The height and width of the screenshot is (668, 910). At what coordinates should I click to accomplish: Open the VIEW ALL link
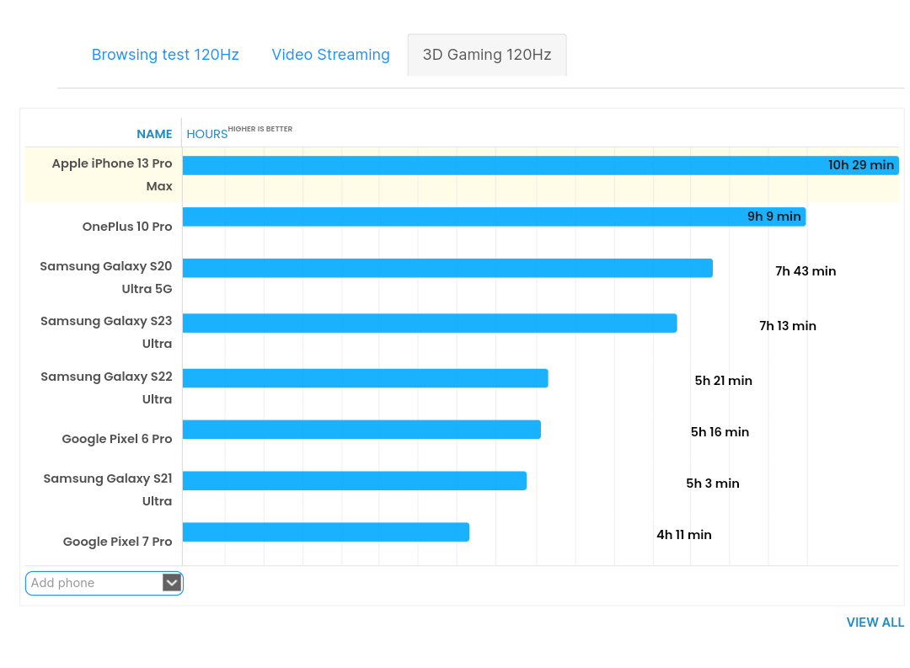point(875,623)
